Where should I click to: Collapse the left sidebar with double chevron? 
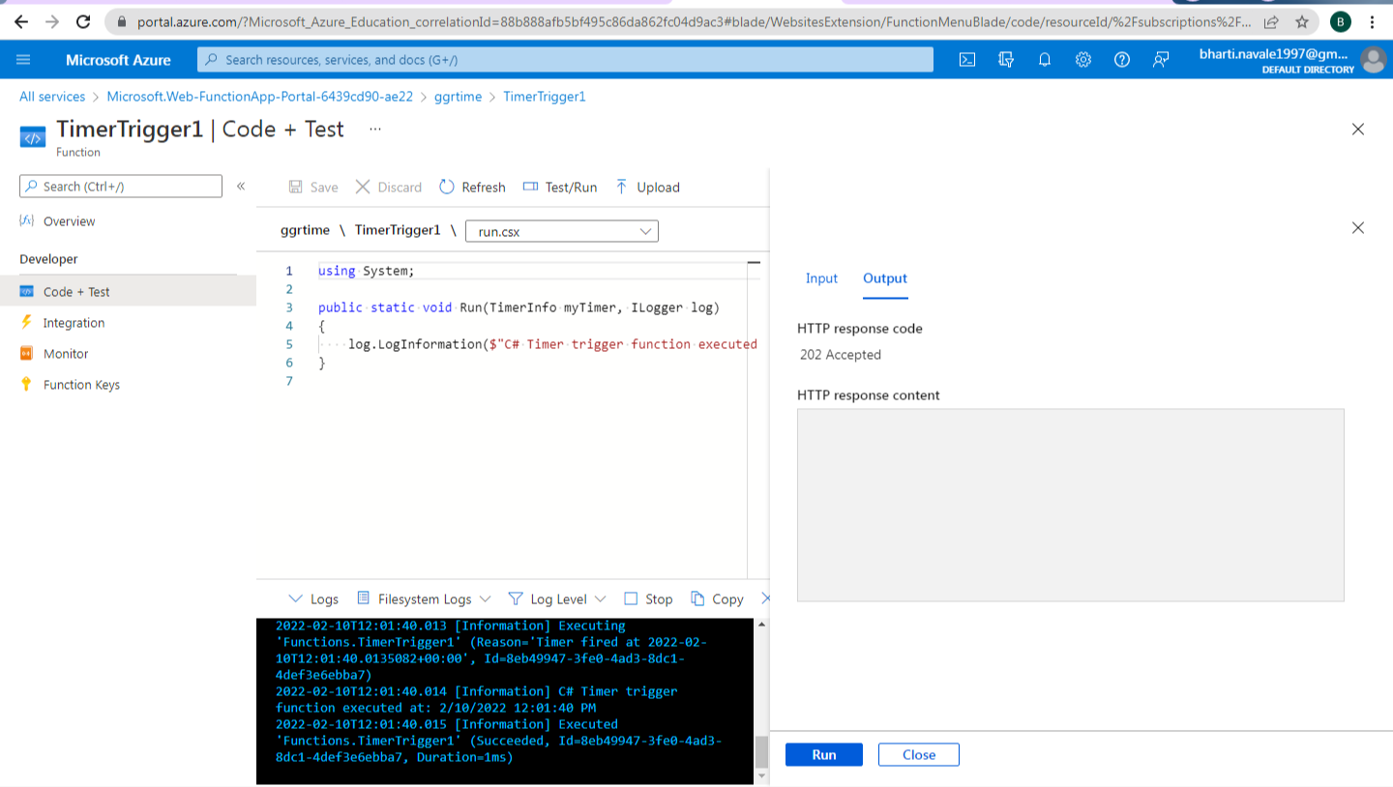coord(241,186)
